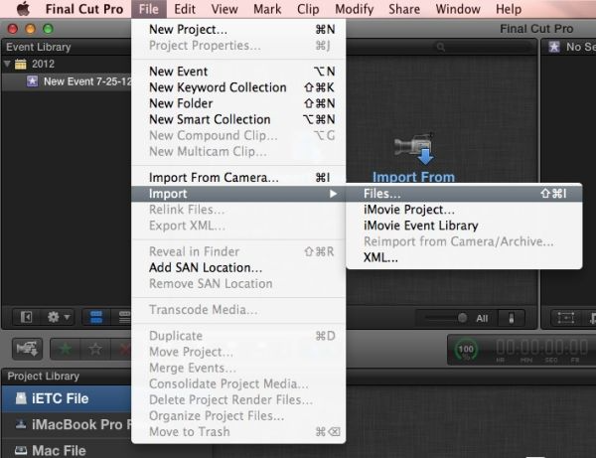Click the Import From camera icon
This screenshot has height=458, width=596.
point(413,148)
